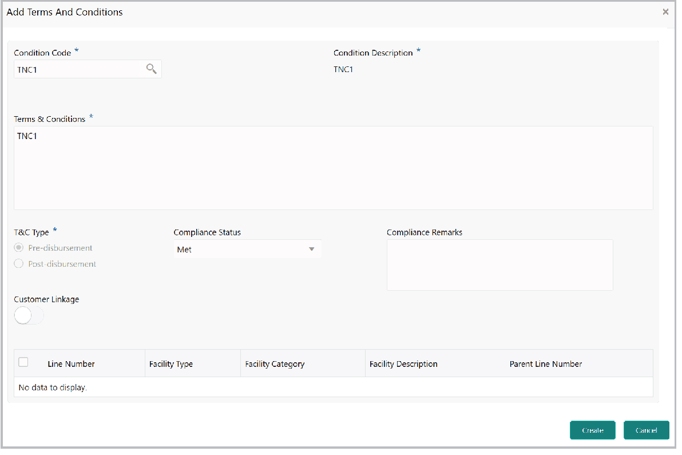Select the Facility Type column header
Image resolution: width=682 pixels, height=455 pixels.
coord(171,363)
